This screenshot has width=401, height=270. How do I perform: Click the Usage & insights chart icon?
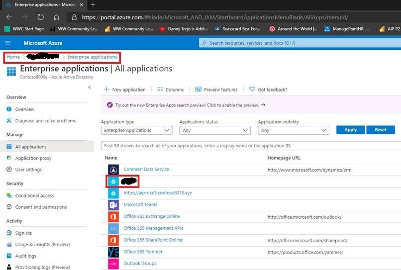click(9, 244)
